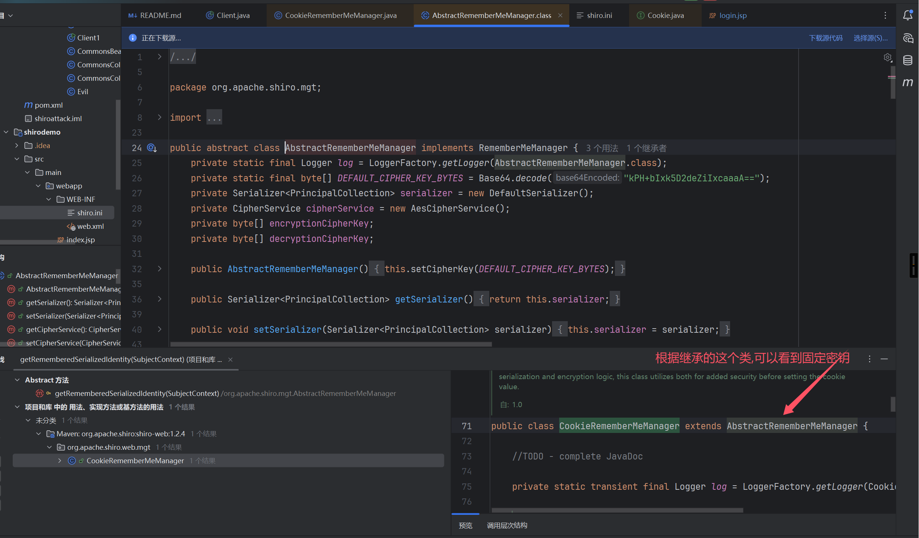
Task: Open the editor tabs more-options menu
Action: point(885,15)
